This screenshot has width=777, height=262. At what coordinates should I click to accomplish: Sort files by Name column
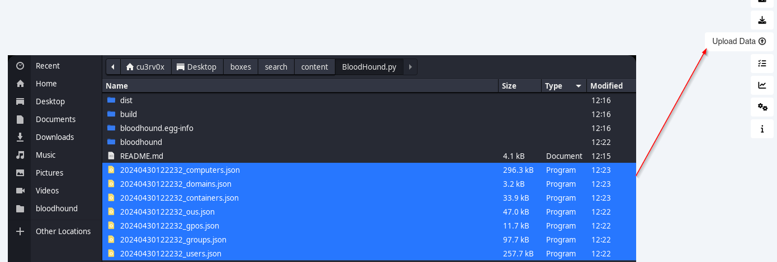(x=301, y=86)
